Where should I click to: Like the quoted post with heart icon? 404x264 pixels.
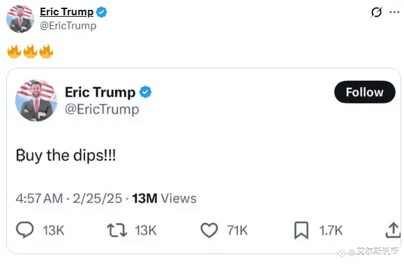(209, 230)
